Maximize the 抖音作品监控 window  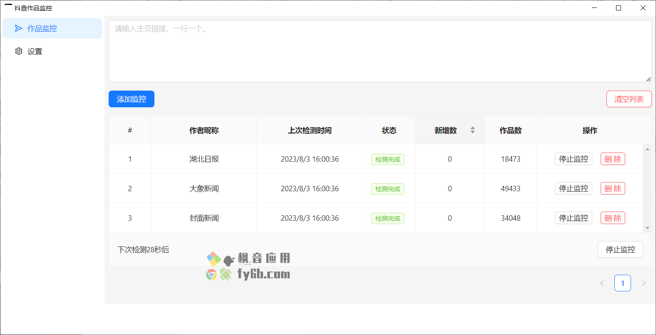point(619,8)
